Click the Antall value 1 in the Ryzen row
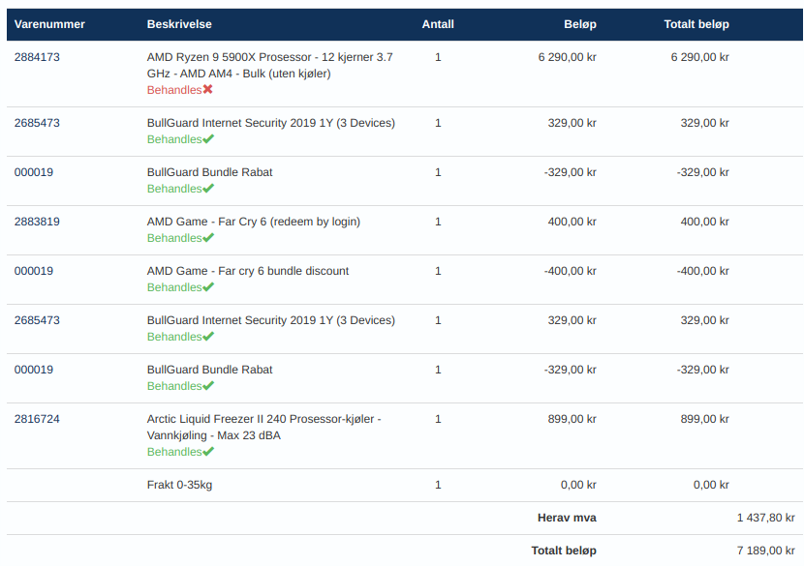Viewport: 804px width, 566px height. click(x=438, y=57)
